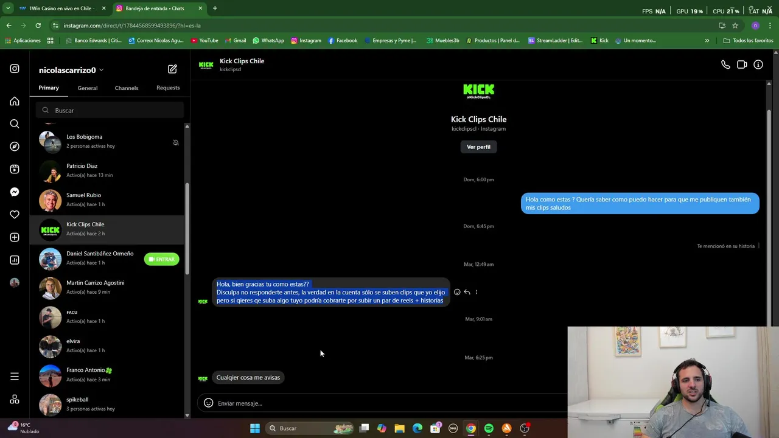This screenshot has width=779, height=438.
Task: Open the WhatsApp bookmark
Action: pos(268,41)
